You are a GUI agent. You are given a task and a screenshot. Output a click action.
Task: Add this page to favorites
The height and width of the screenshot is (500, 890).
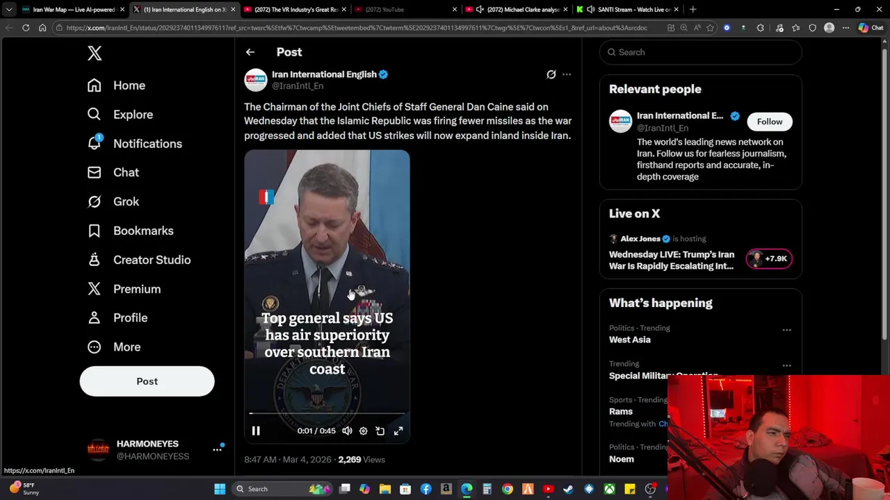tap(710, 28)
